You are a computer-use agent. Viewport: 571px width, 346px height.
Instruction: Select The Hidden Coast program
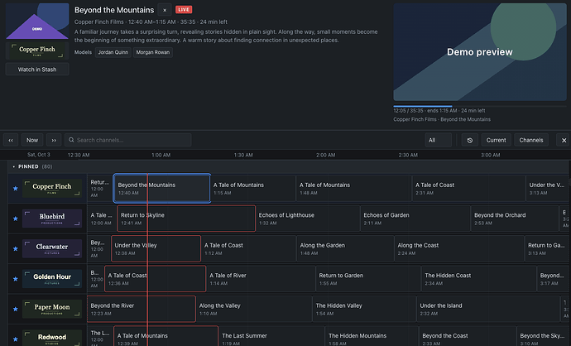pos(479,279)
